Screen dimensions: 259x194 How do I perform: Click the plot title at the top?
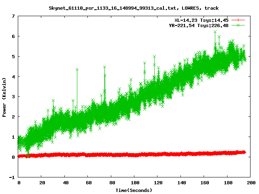134,8
